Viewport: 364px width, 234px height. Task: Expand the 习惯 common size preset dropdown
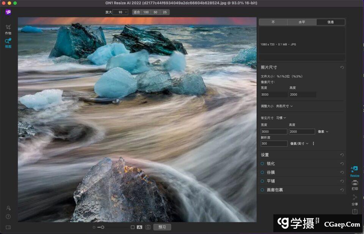(281, 118)
